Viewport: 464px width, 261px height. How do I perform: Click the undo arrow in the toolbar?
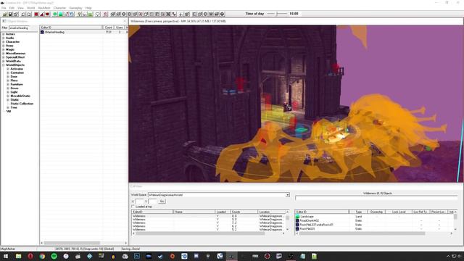tap(23, 14)
